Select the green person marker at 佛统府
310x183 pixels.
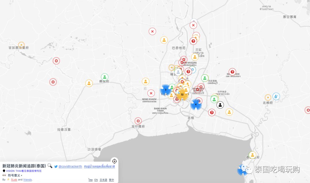click(104, 77)
